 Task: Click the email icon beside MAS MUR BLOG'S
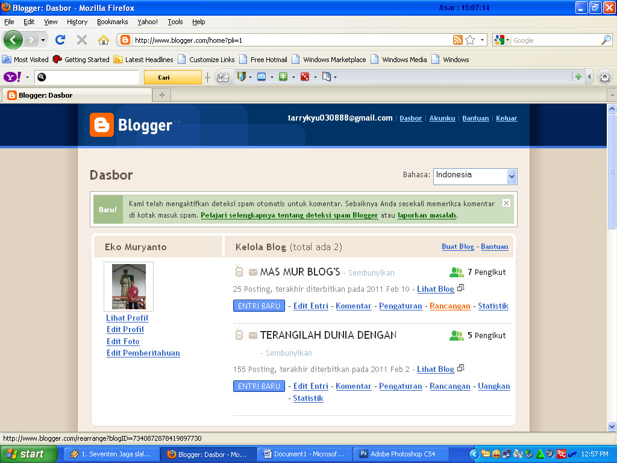[x=253, y=272]
